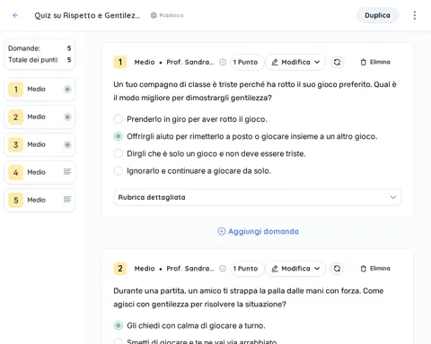Click the text-lines icon on sidebar item 5
The width and height of the screenshot is (431, 344).
67,200
